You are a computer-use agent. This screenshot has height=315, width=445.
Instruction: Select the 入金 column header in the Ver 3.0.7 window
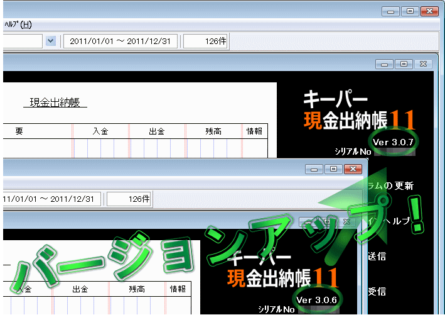click(x=100, y=131)
